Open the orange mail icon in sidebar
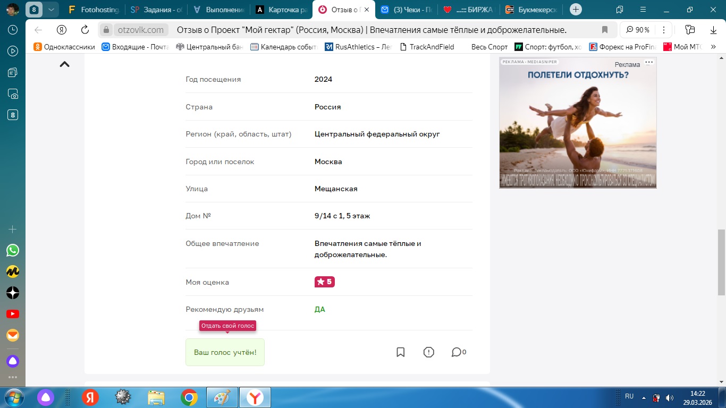 pyautogui.click(x=13, y=335)
